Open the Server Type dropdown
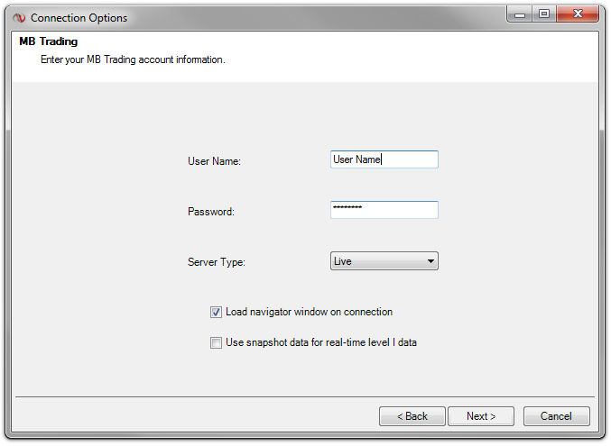Viewport: 611px width, 446px height. pos(384,260)
